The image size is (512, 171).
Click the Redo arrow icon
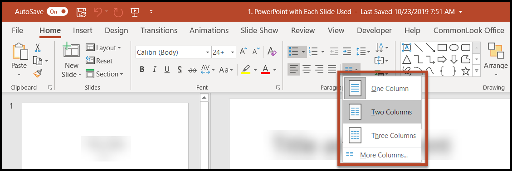[x=118, y=12]
